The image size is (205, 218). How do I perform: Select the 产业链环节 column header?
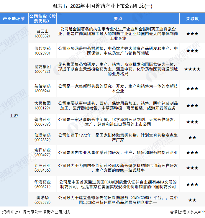pos(14,19)
